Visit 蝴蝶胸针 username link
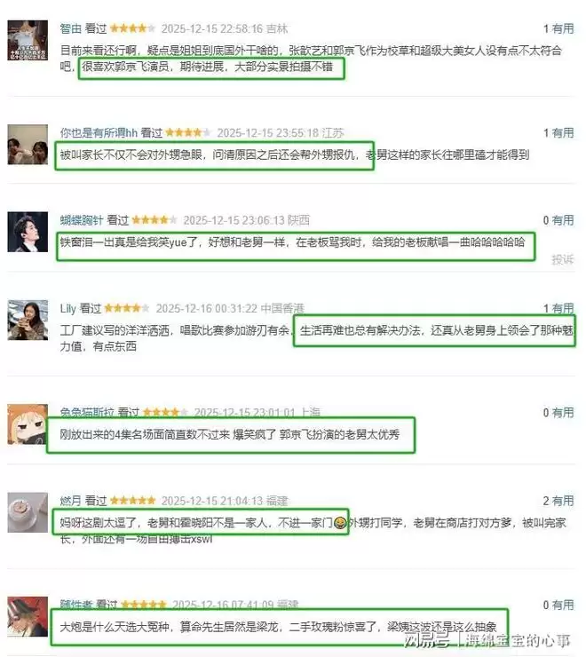The width and height of the screenshot is (586, 657). (82, 220)
